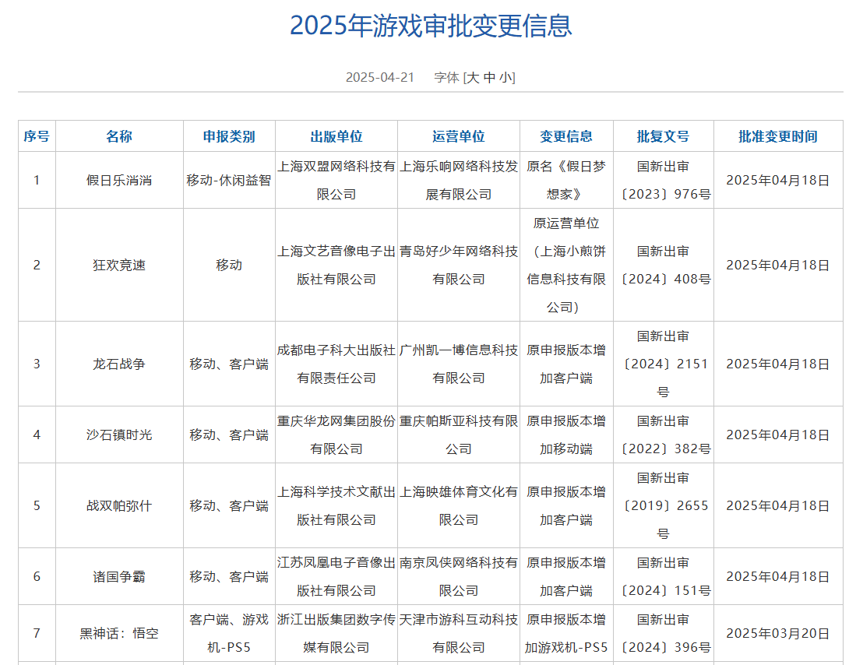Click the approval date for 假日乐消消
Viewport: 856px width, 665px height.
(778, 180)
